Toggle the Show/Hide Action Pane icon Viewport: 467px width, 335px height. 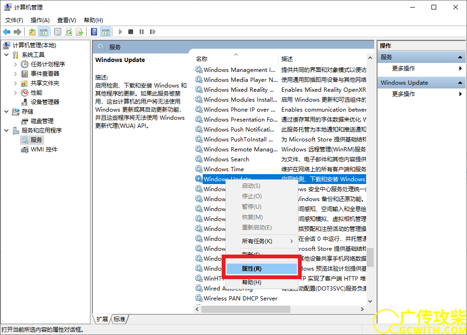pyautogui.click(x=106, y=32)
